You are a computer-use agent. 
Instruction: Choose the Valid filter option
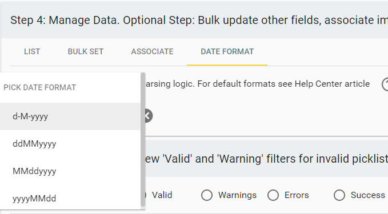pyautogui.click(x=162, y=195)
